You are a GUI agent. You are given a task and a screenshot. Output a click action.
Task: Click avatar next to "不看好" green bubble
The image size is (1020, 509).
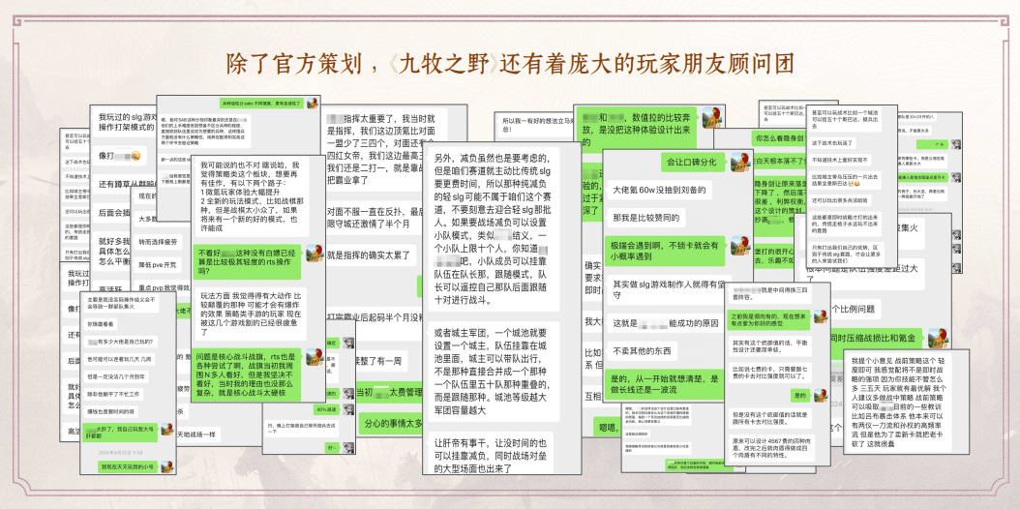pyautogui.click(x=315, y=254)
